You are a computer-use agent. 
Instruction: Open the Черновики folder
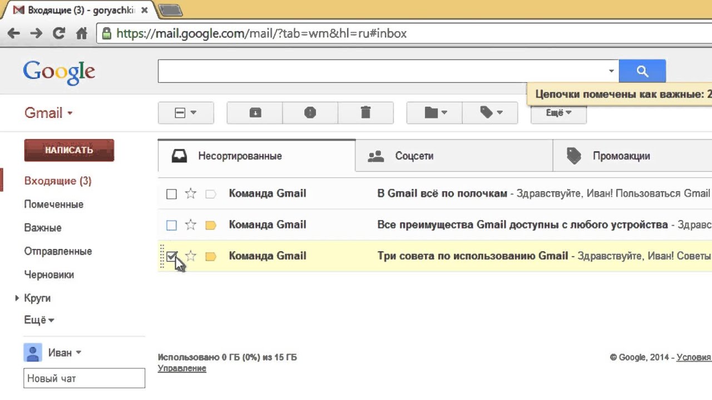(49, 274)
